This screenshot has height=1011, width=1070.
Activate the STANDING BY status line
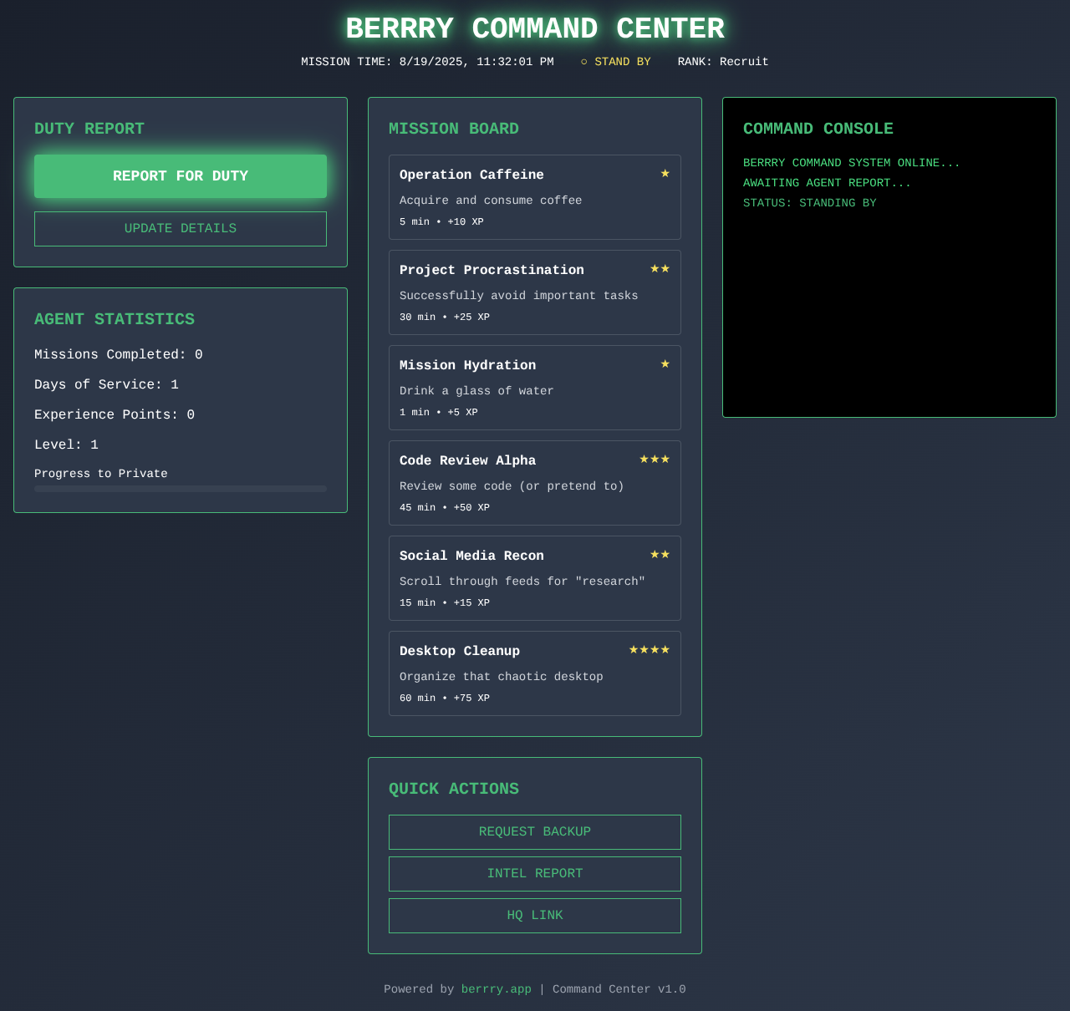pyautogui.click(x=809, y=202)
